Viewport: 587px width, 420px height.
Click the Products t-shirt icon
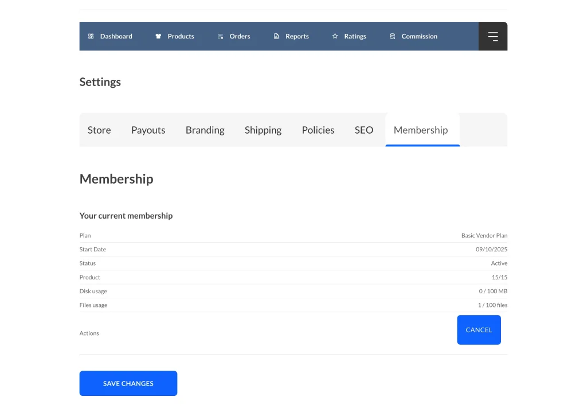(x=158, y=36)
